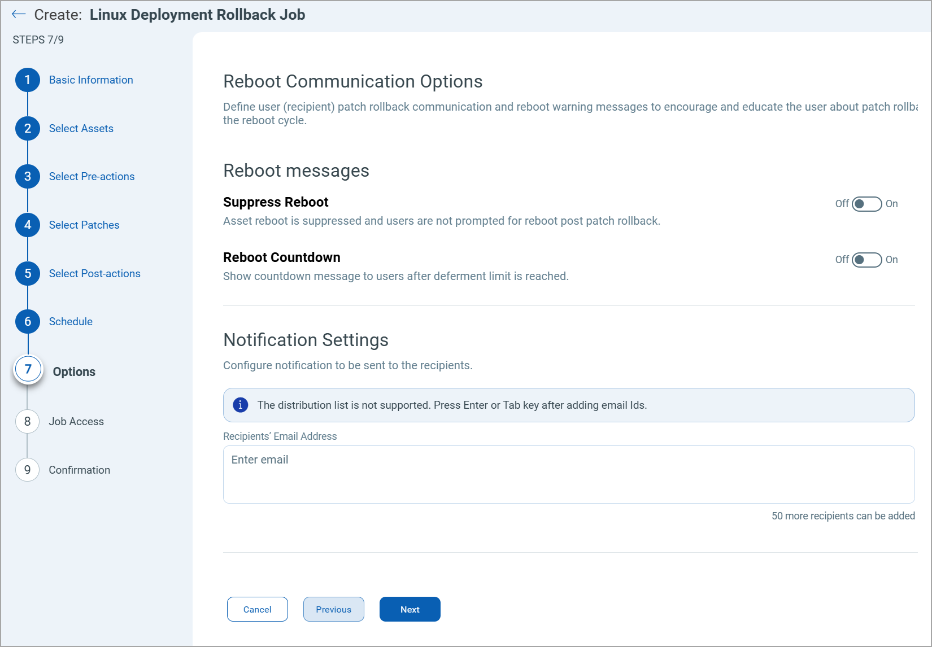Open step 3 Select Pre-actions

point(91,176)
